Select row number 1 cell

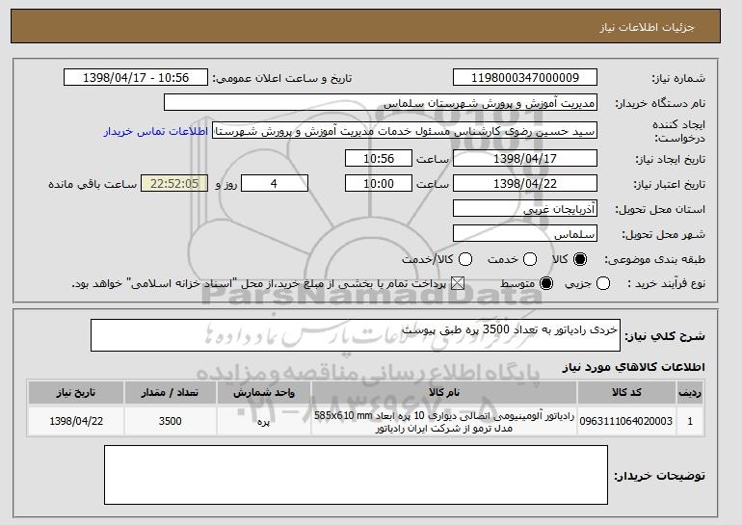690,421
